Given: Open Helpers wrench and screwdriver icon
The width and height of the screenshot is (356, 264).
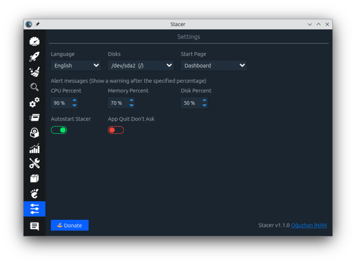Looking at the screenshot, I should 35,163.
